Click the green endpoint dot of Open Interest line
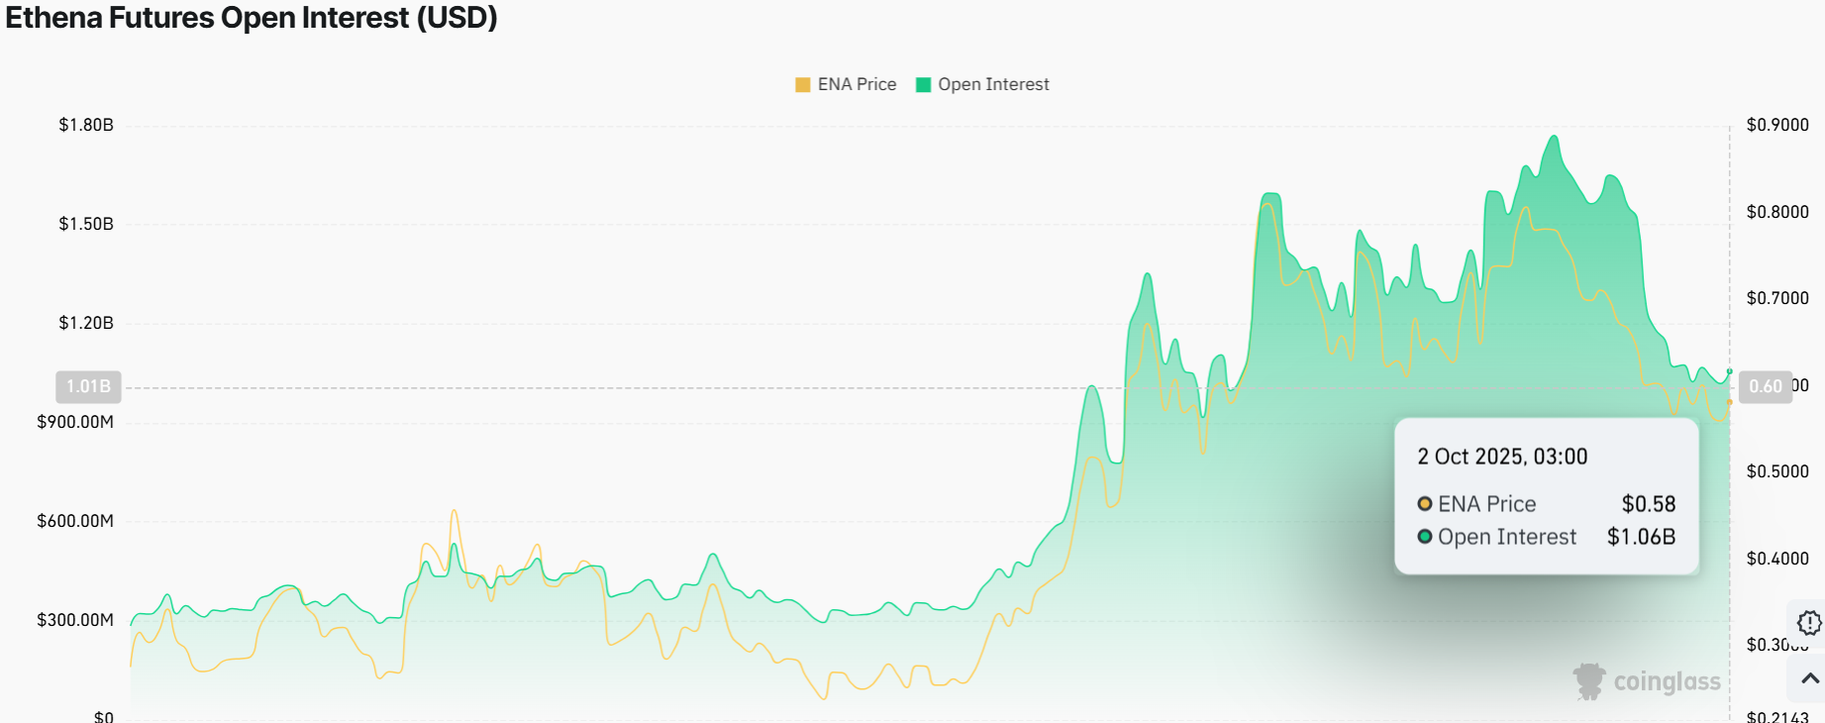The width and height of the screenshot is (1825, 723). tap(1730, 371)
